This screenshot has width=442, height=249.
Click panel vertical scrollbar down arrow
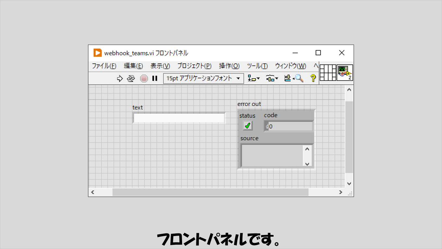tap(349, 183)
